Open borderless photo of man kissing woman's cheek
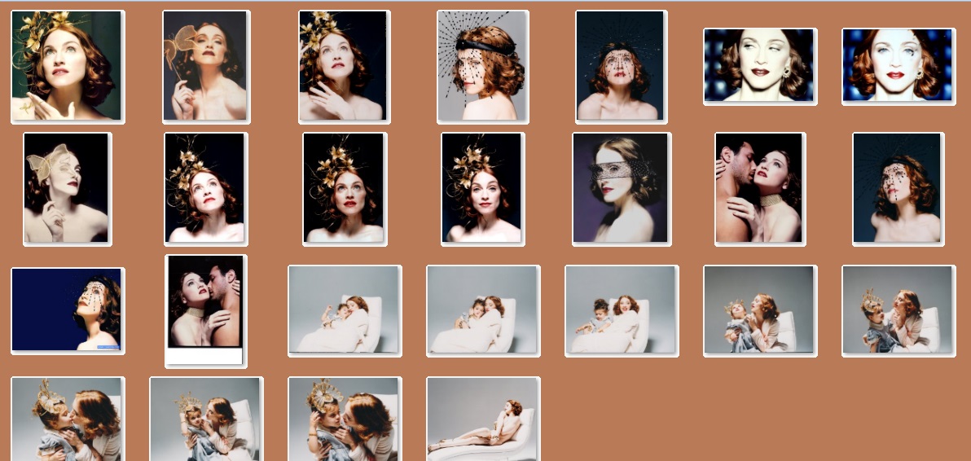 click(759, 188)
